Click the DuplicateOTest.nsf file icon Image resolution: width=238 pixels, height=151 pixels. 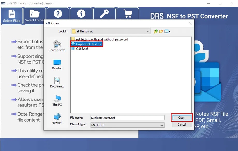(x=73, y=44)
